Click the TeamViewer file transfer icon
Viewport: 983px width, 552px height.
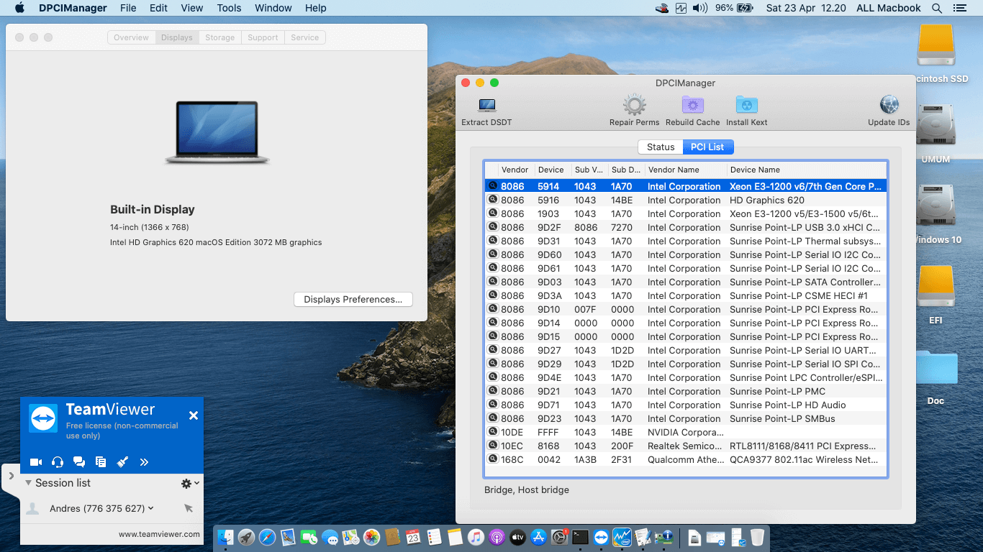[101, 462]
